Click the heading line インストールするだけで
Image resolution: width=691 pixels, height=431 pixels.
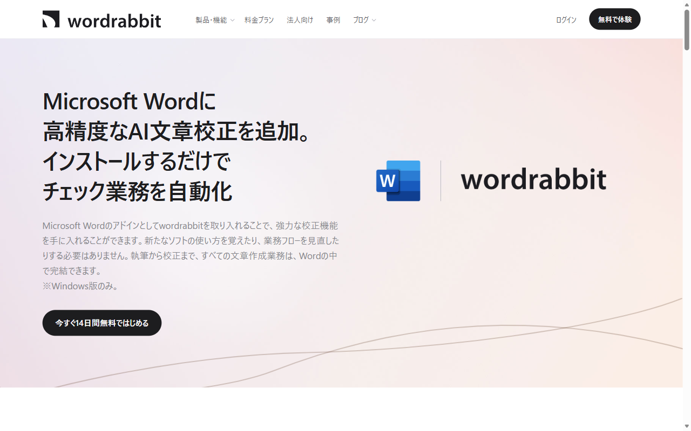(x=137, y=162)
